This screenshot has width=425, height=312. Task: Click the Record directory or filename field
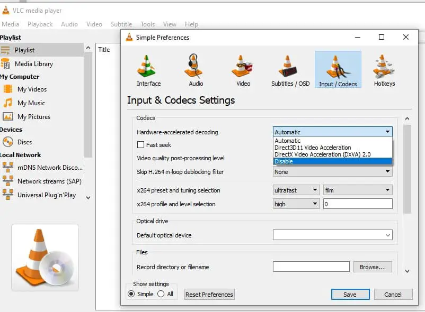[311, 267]
